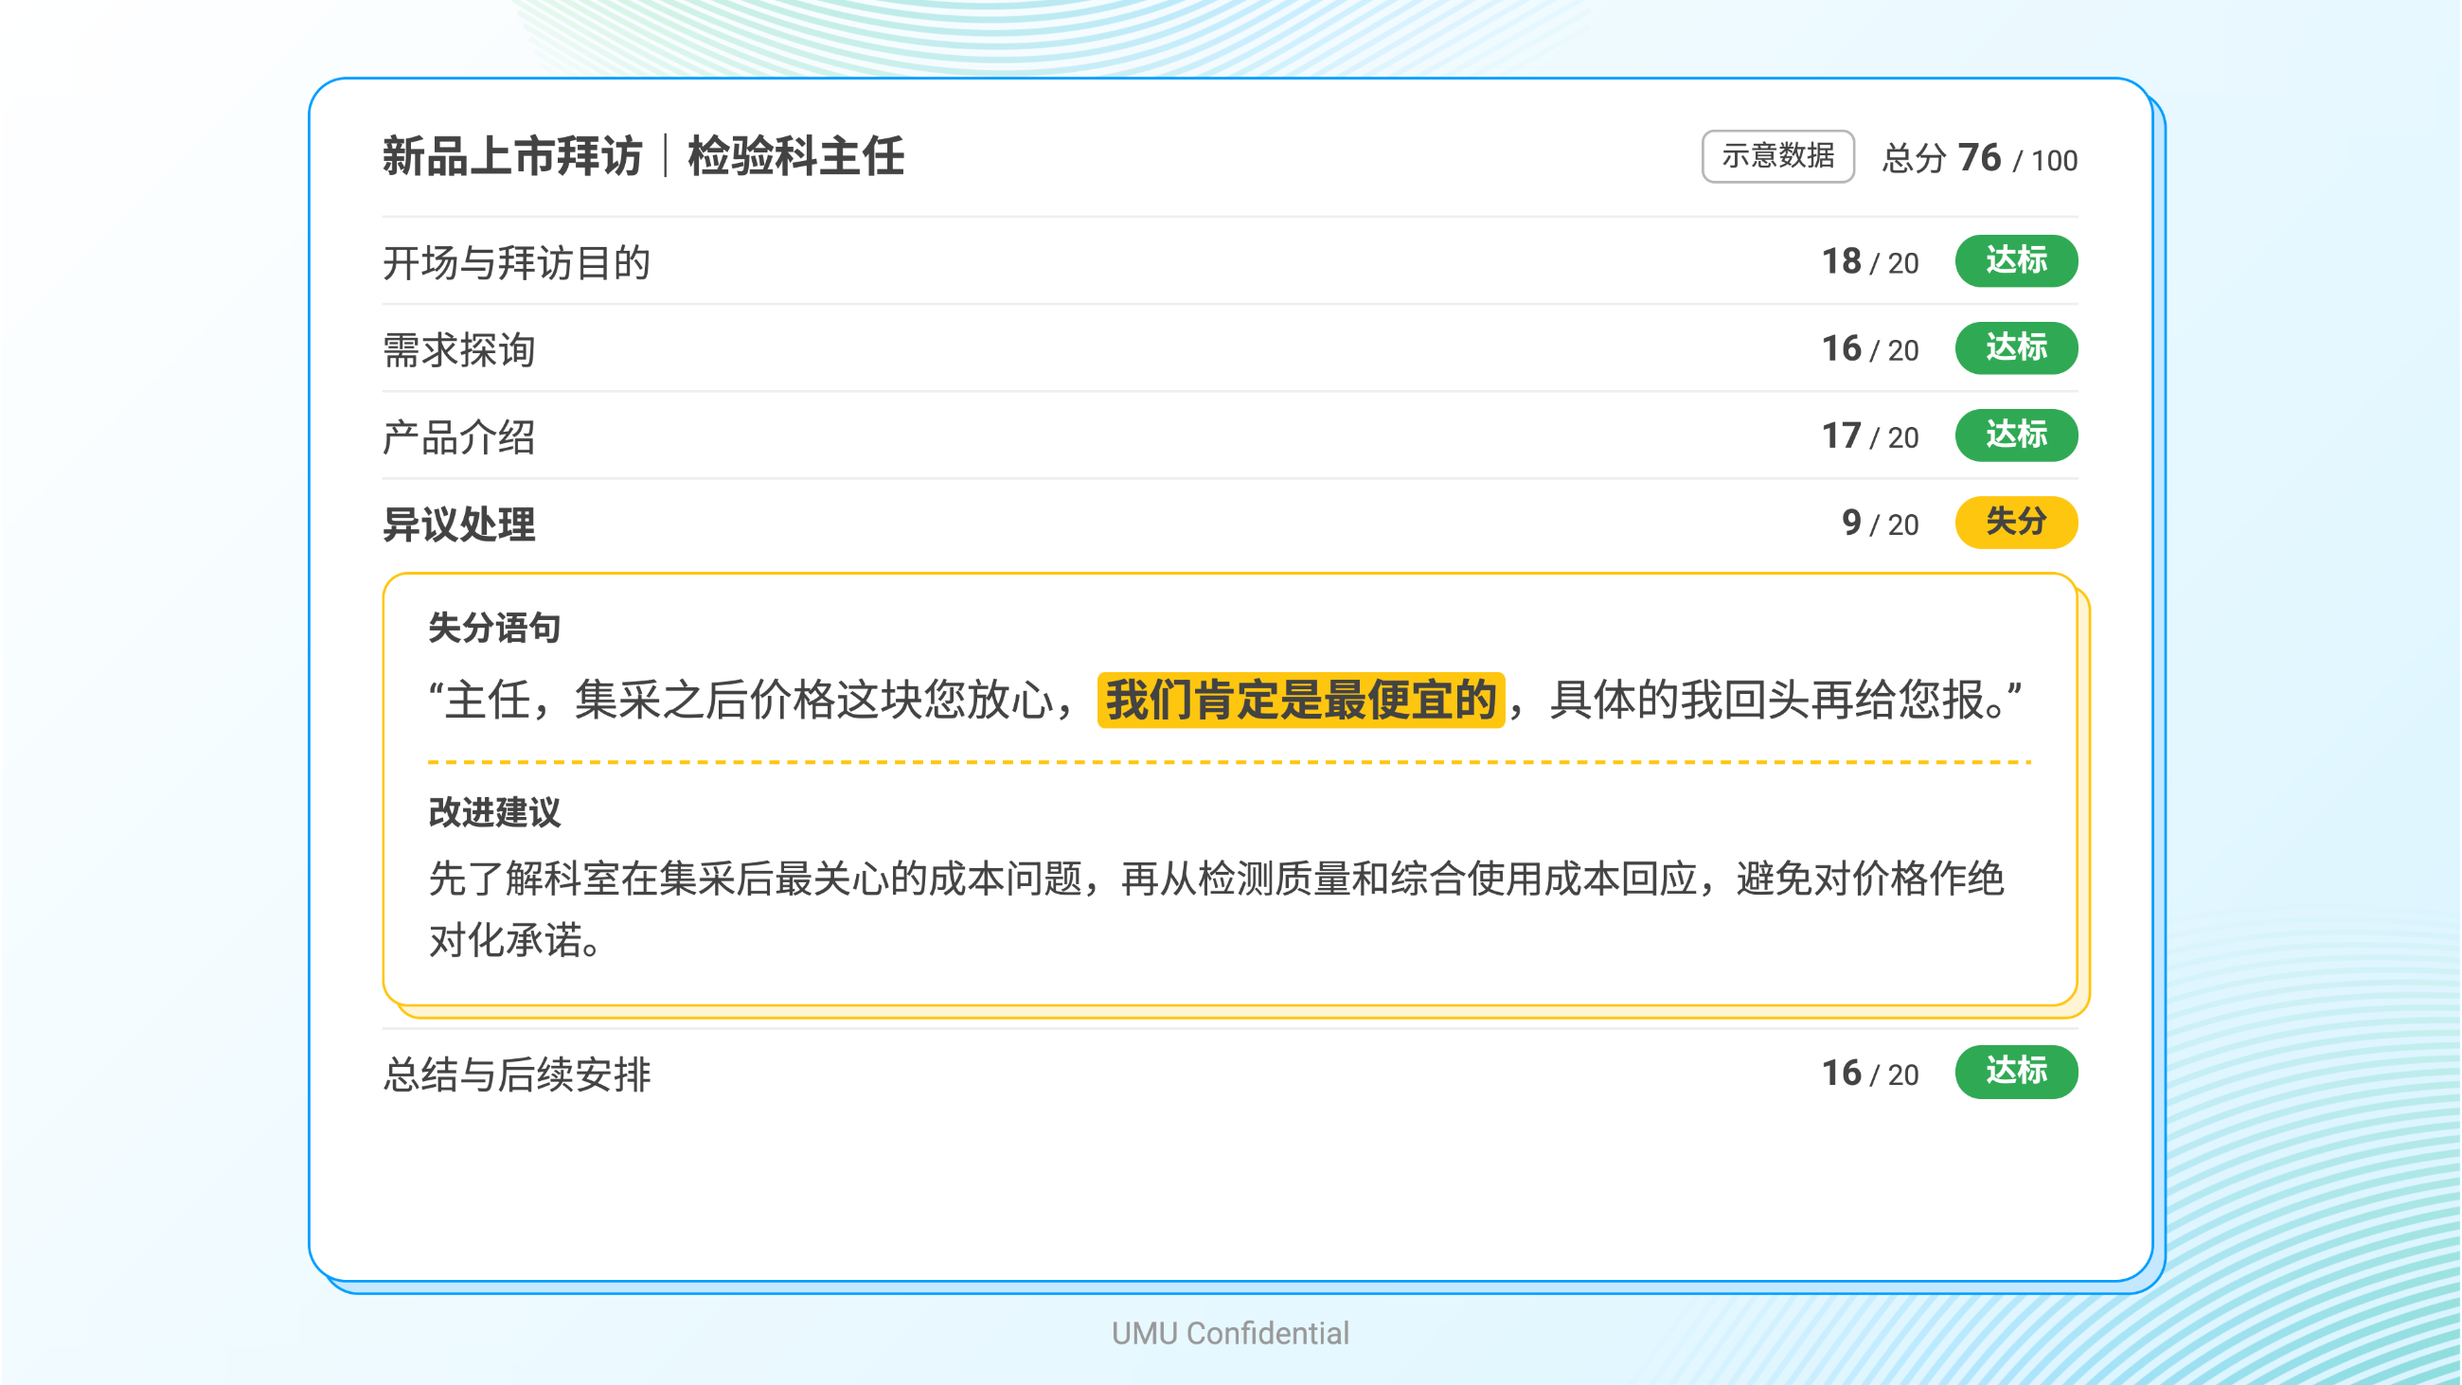This screenshot has width=2462, height=1385.
Task: Click the 总分 76 / 100 total score
Action: point(1980,158)
